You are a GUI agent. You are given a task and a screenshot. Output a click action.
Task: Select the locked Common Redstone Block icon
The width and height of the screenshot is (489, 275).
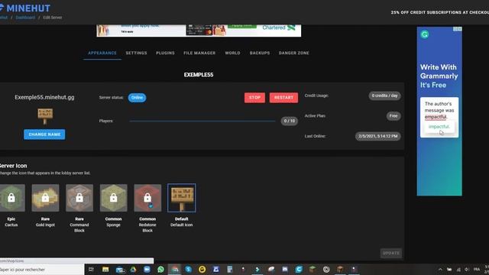[147, 198]
